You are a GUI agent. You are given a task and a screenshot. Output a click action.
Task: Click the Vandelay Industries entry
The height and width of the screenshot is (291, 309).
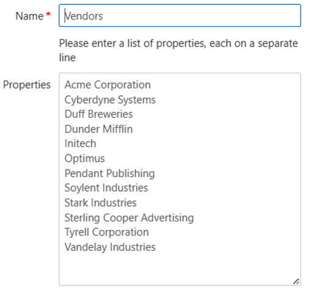coord(110,247)
